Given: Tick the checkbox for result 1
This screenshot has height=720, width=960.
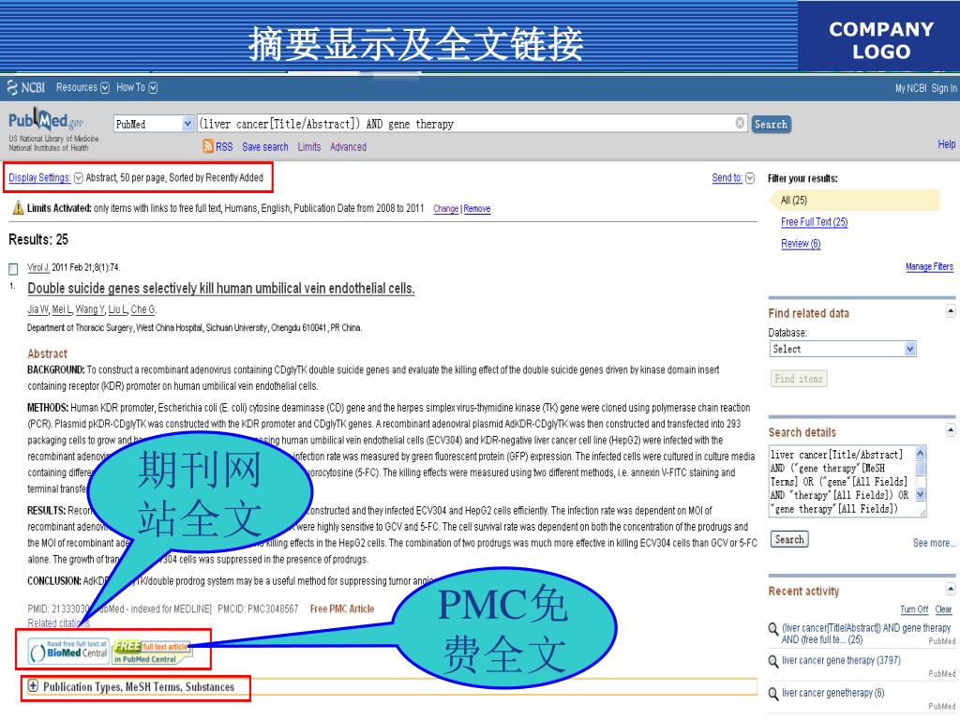Looking at the screenshot, I should pos(13,269).
